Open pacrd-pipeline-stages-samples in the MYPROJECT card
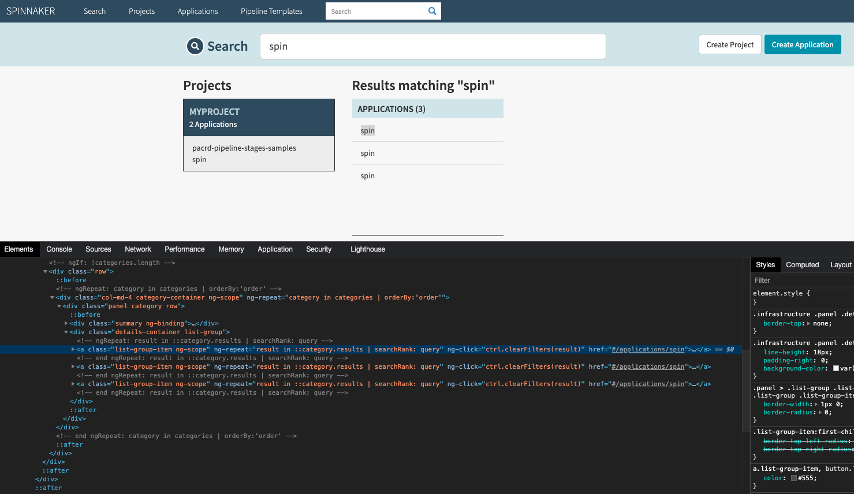 (x=244, y=148)
